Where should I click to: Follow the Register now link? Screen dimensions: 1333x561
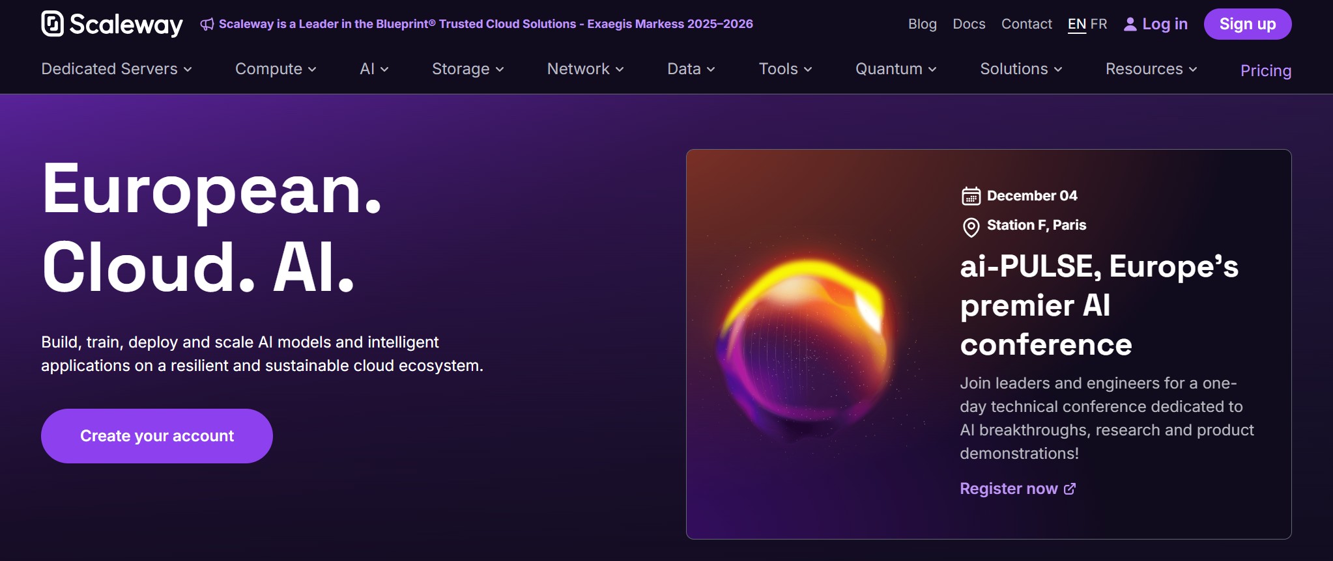[x=1009, y=489]
